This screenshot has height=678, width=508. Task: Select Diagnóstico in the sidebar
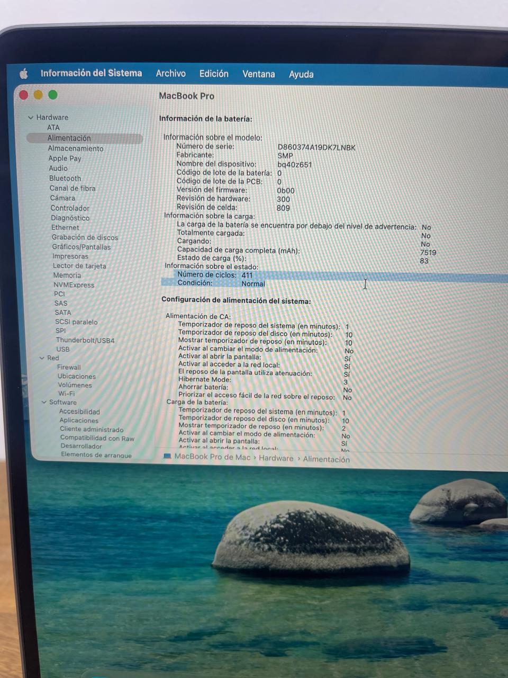coord(70,218)
